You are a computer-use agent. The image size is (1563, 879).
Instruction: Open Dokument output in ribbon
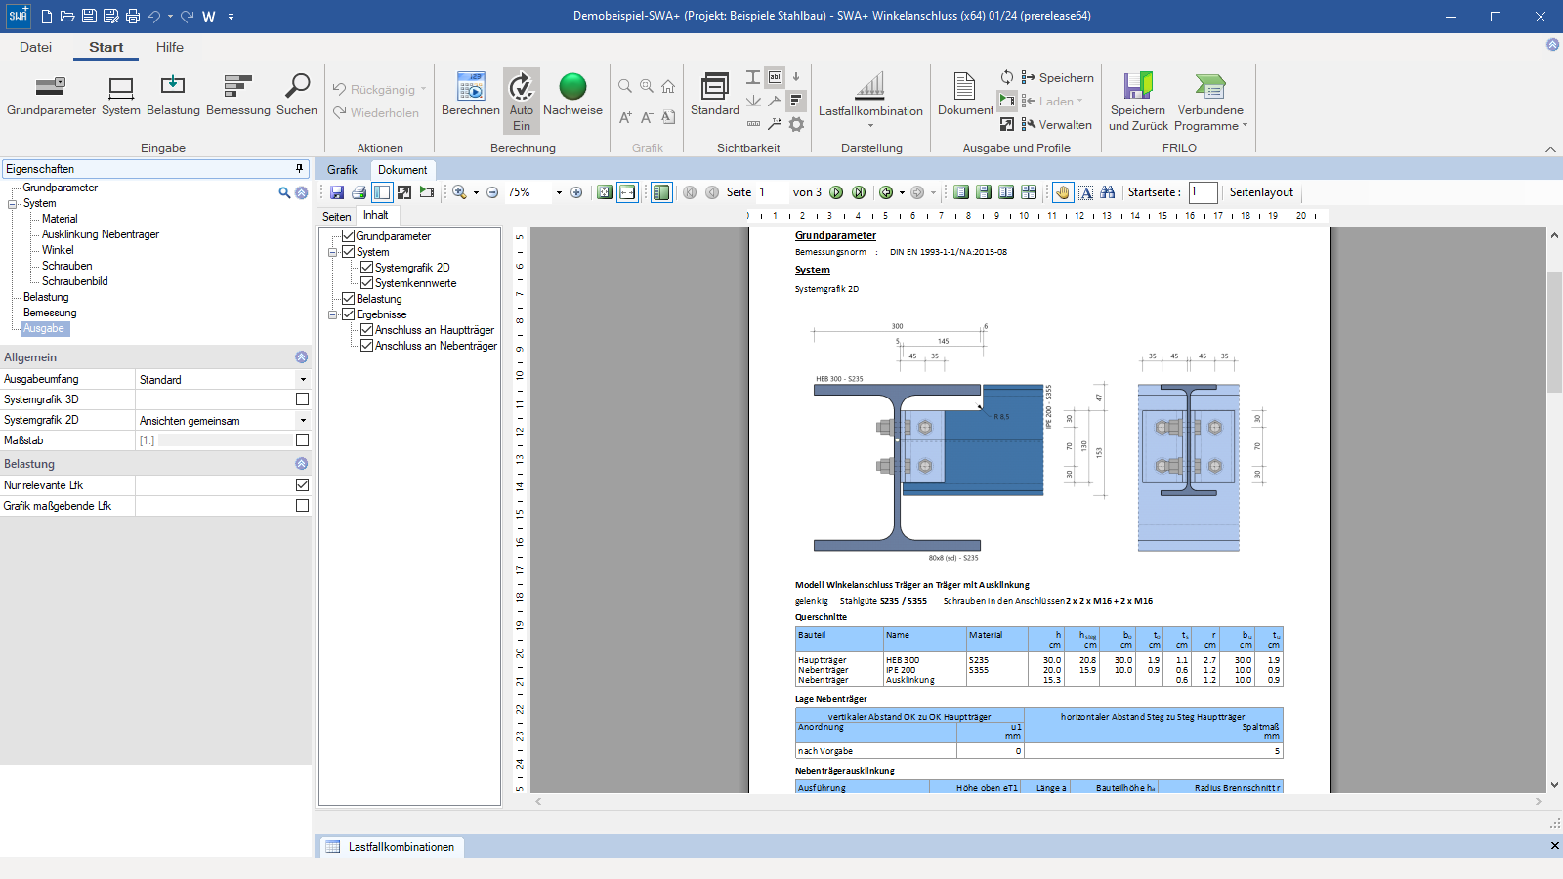(x=965, y=96)
